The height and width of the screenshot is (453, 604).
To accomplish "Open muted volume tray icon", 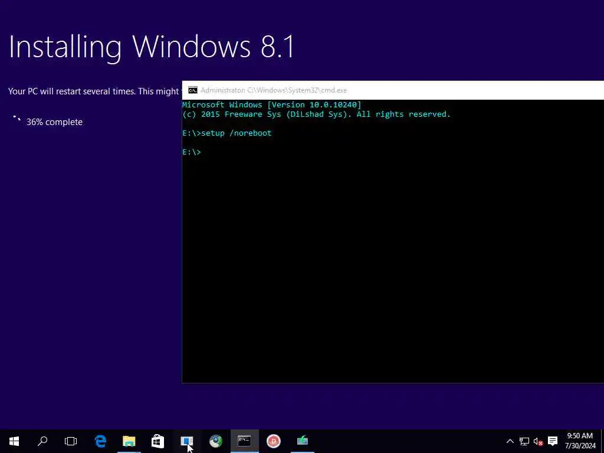I will point(538,441).
